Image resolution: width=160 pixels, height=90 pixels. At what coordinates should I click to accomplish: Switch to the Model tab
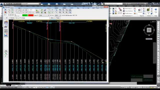point(9,85)
